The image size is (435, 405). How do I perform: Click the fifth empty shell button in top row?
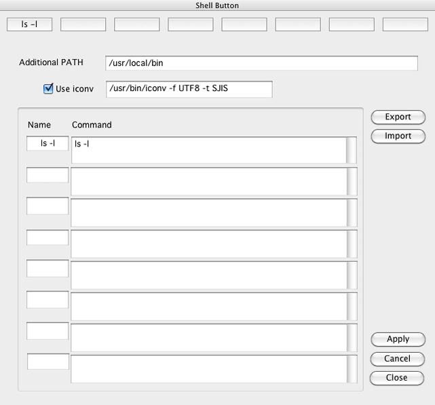(244, 24)
